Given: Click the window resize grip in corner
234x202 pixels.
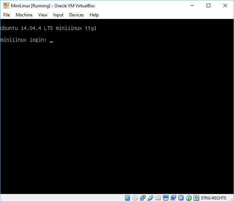Looking at the screenshot, I should click(x=231, y=199).
